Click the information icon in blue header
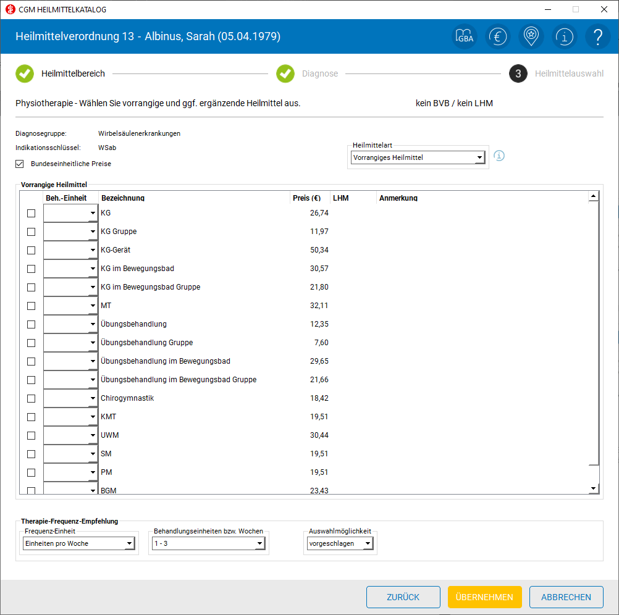Image resolution: width=619 pixels, height=615 pixels. tap(565, 36)
